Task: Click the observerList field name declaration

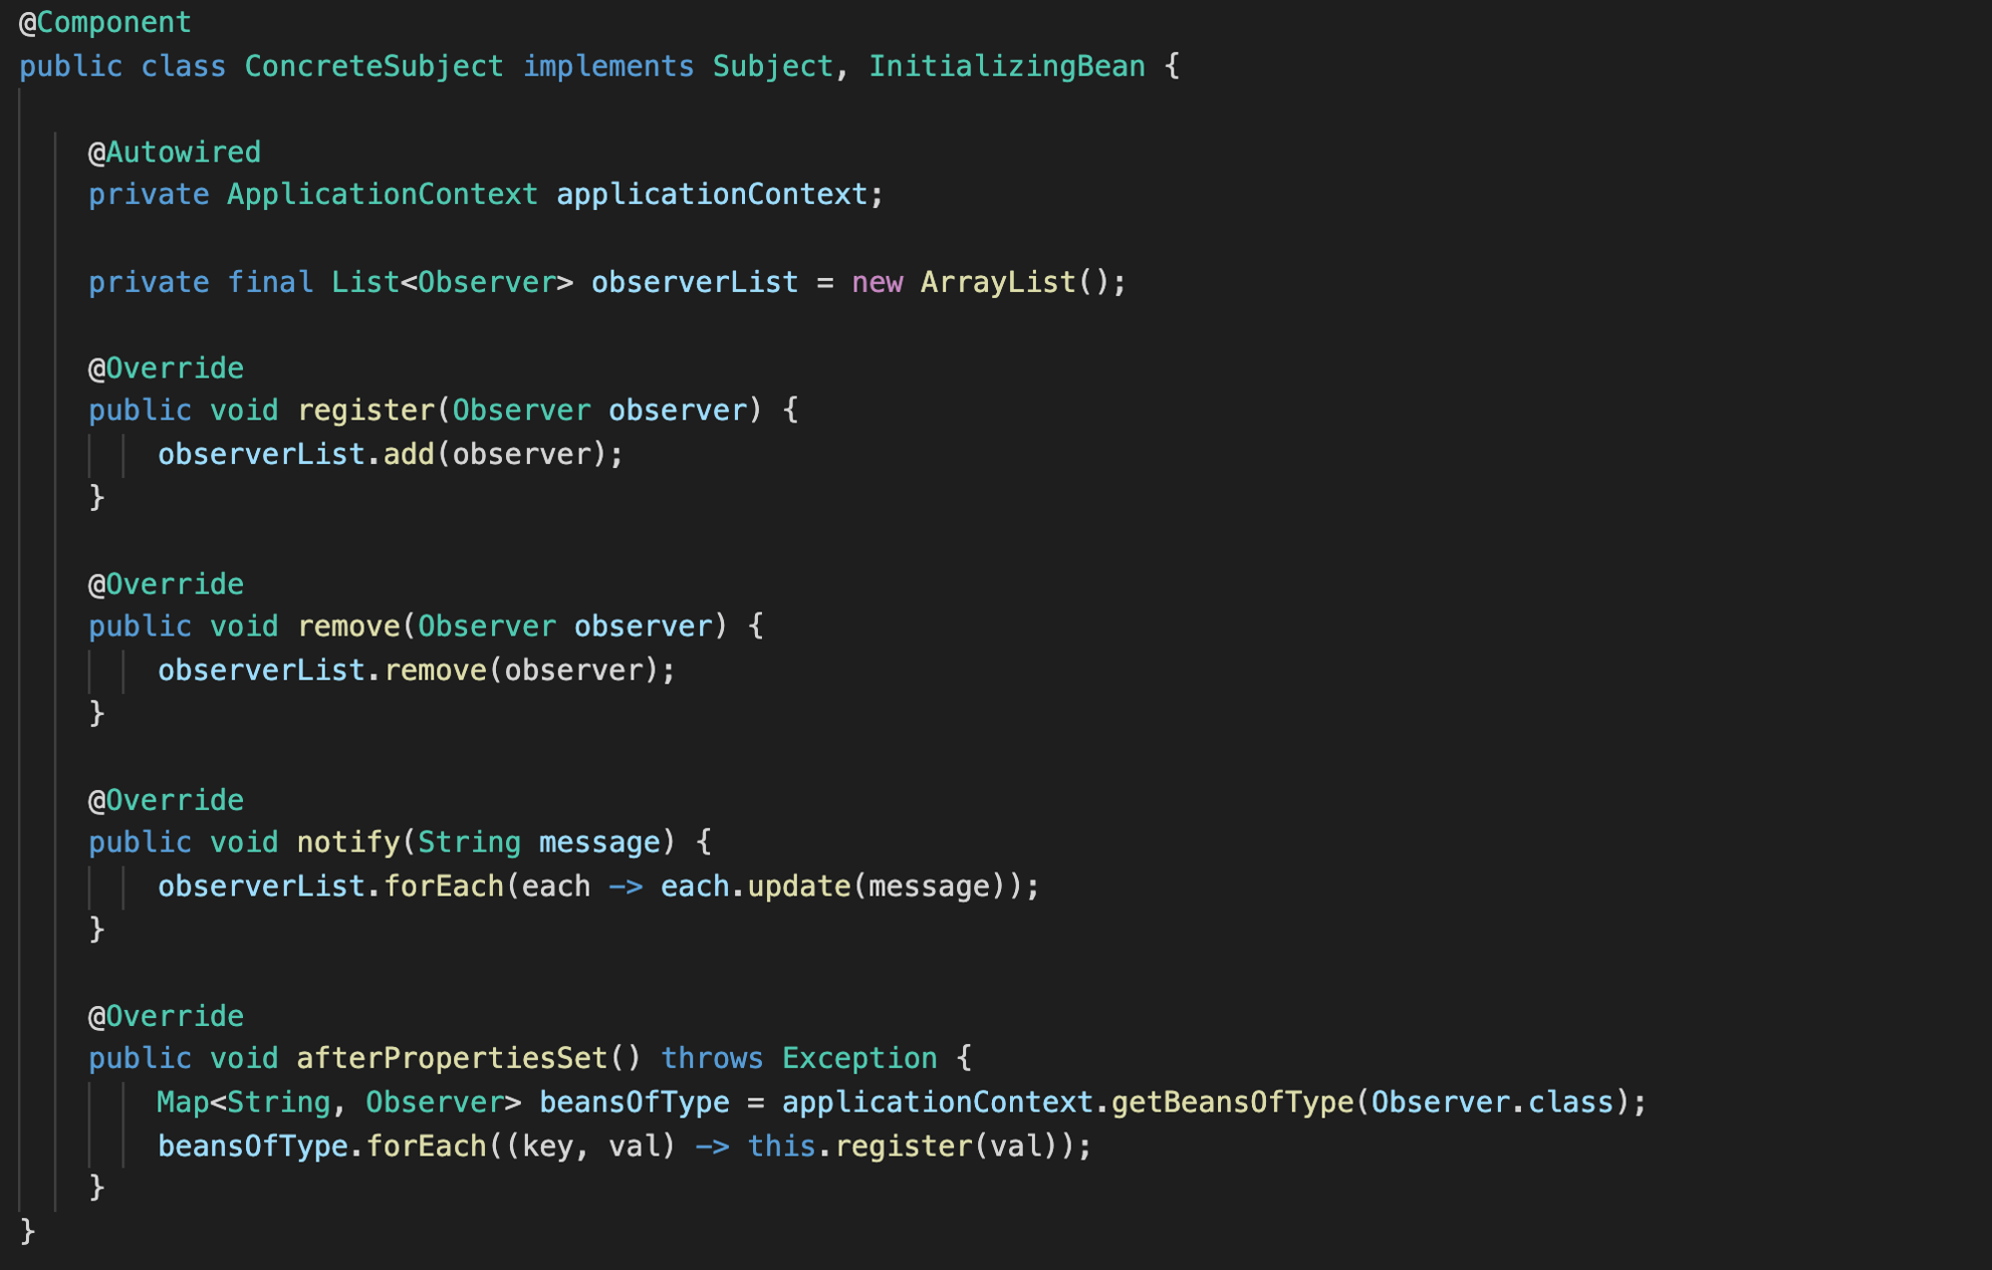Action: 694,282
